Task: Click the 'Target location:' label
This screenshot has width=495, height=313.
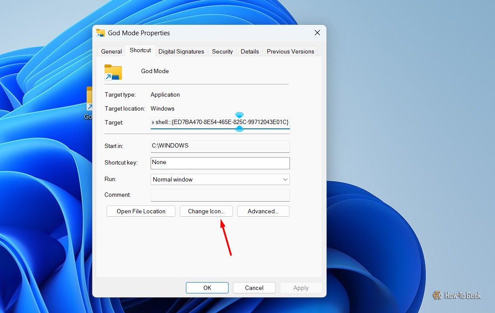Action: point(125,108)
